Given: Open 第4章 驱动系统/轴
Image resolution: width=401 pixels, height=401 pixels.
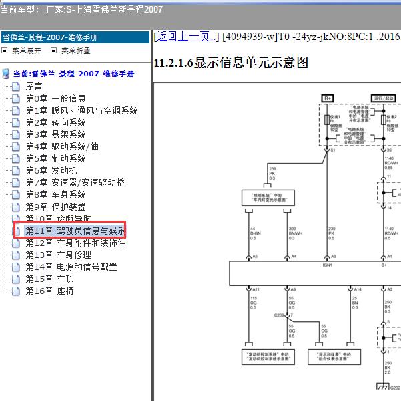Looking at the screenshot, I should point(62,146).
